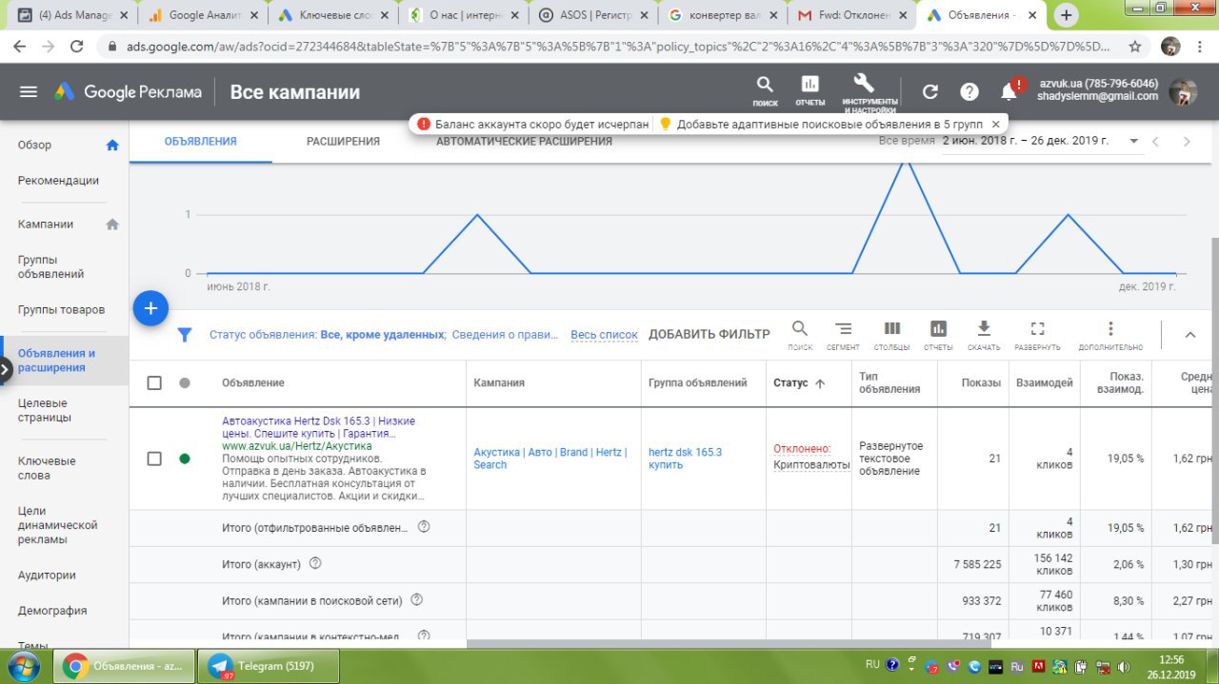Bookmark page with star icon
Screen dimensions: 1219x684
(x=1134, y=46)
